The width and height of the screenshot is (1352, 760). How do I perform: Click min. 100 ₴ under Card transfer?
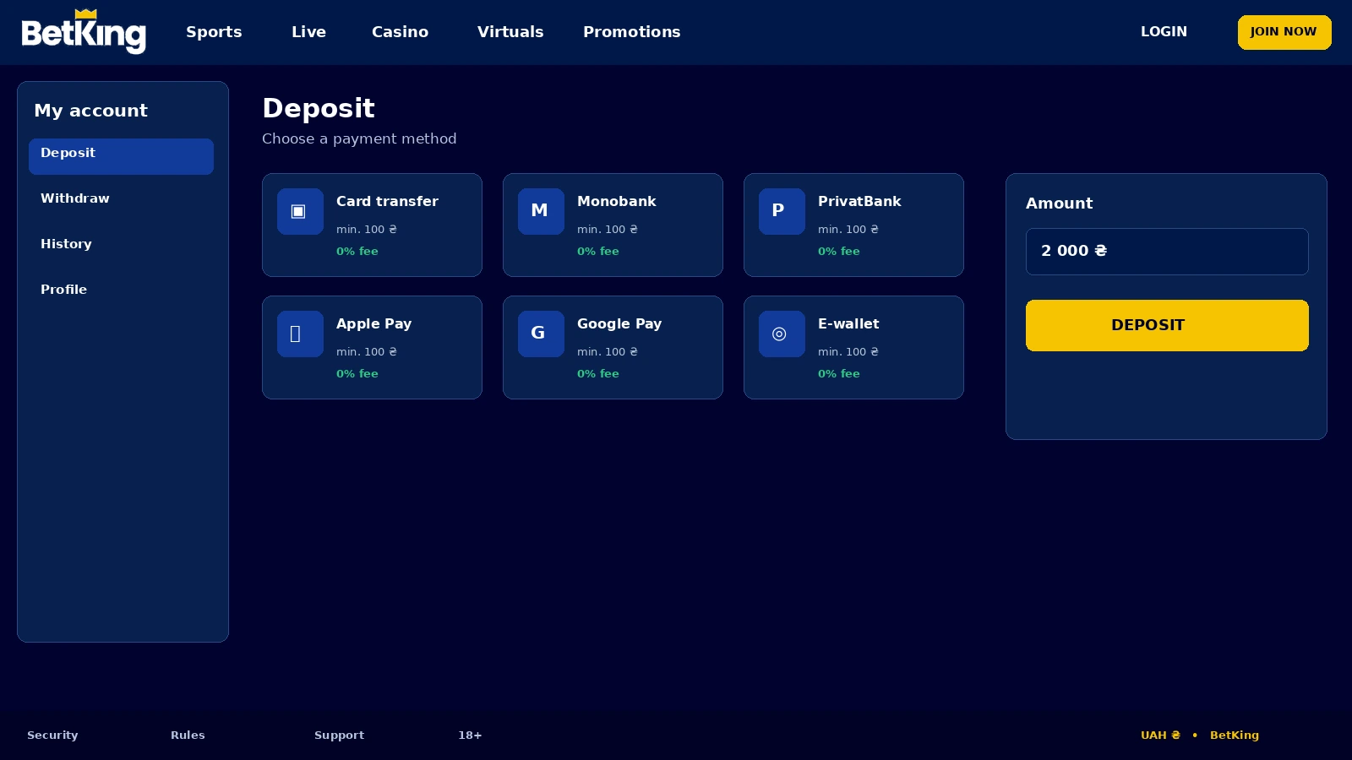pos(367,230)
